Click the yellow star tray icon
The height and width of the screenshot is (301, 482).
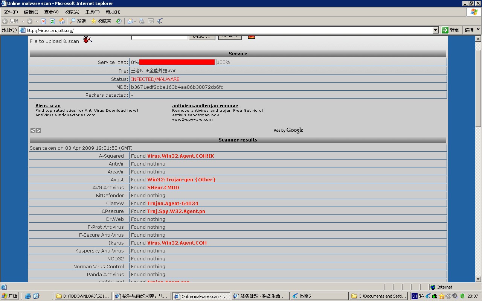click(442, 296)
